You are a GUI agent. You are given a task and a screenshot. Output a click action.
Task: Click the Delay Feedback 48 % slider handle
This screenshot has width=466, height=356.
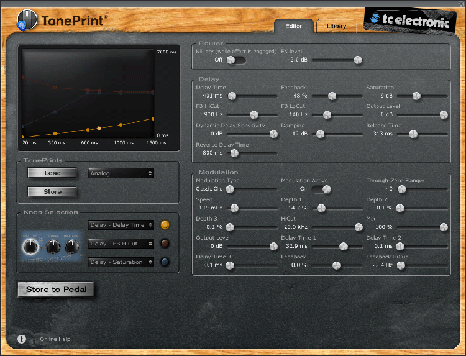332,96
